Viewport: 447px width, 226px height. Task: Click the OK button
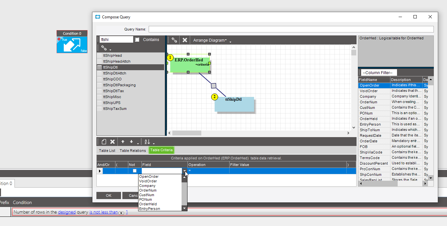pos(109,195)
